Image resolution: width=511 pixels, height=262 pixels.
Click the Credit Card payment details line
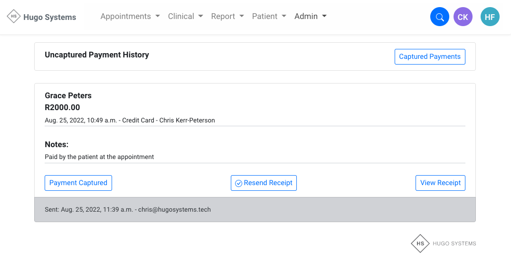[130, 121]
